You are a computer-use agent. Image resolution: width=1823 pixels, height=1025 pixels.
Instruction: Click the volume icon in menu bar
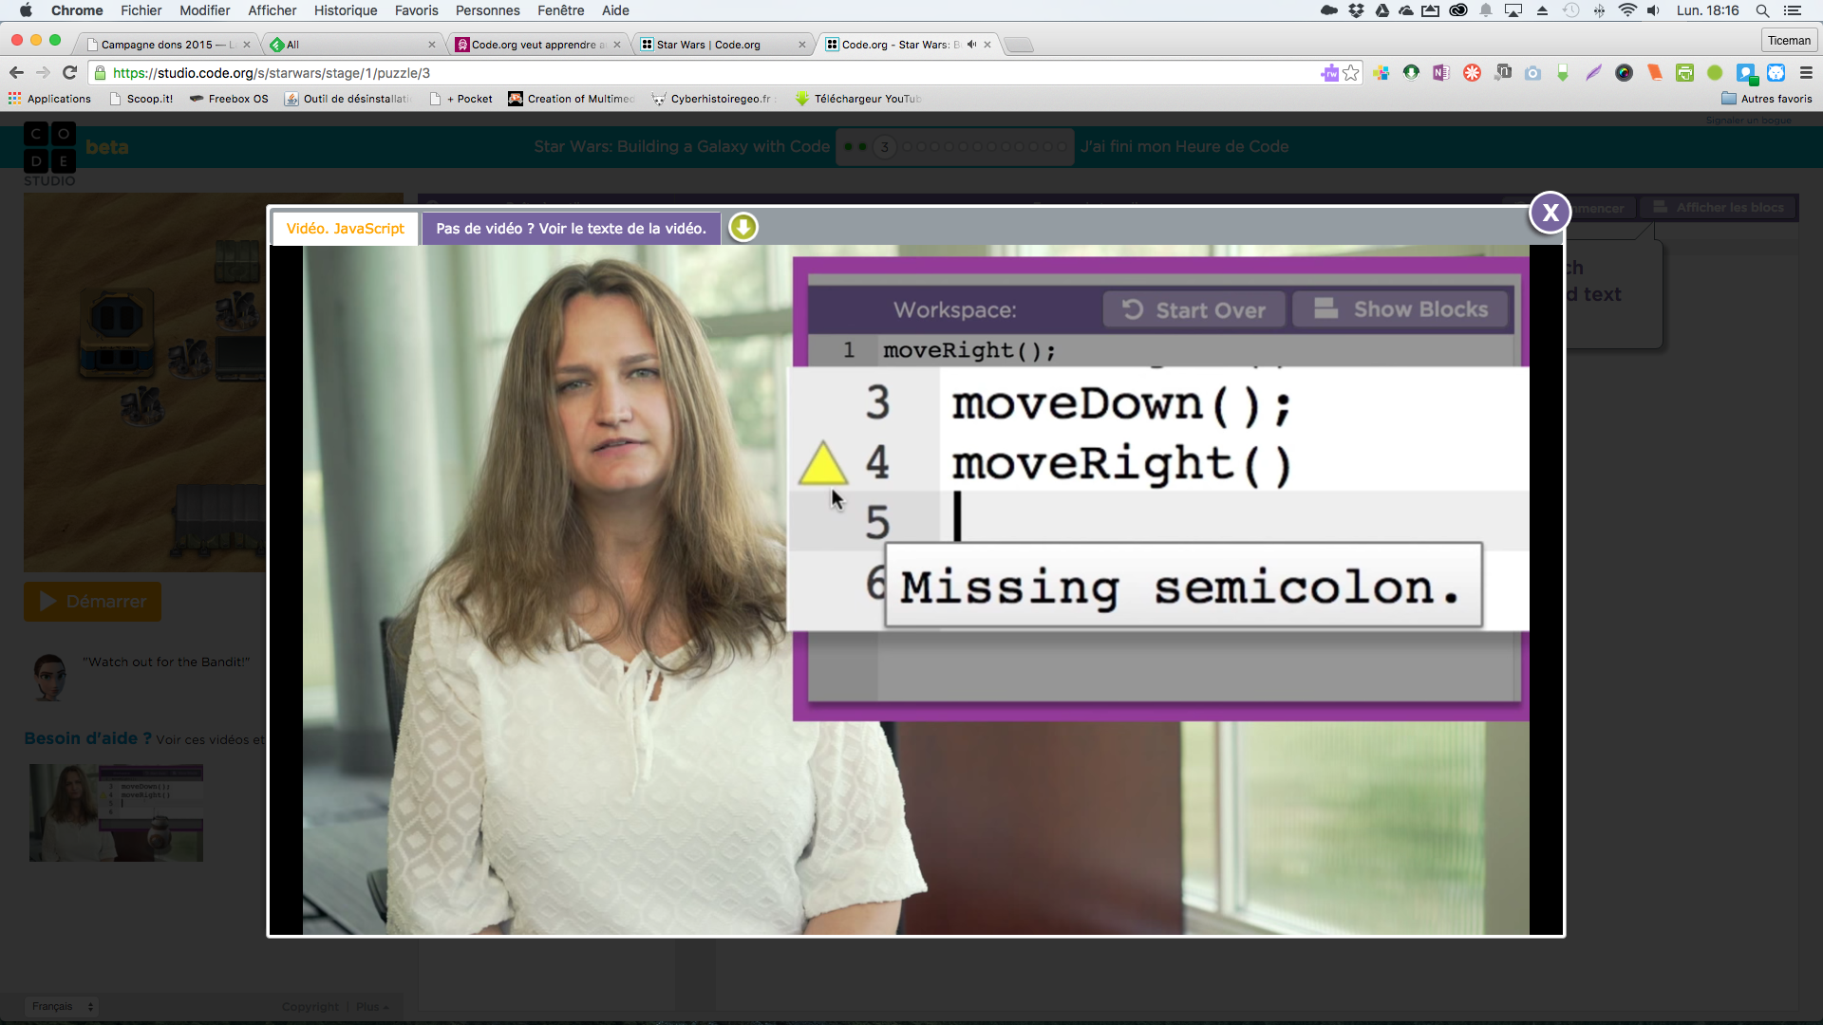point(1653,10)
